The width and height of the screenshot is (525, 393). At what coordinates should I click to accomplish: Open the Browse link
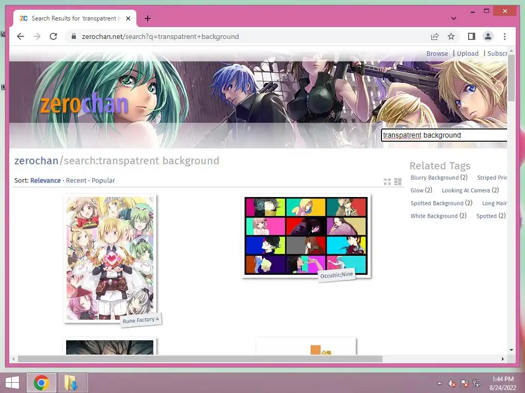coord(437,53)
